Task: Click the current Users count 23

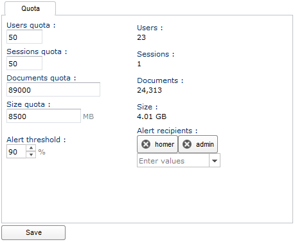Action: click(x=141, y=37)
